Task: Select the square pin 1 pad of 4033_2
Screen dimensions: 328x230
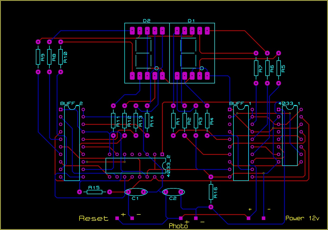Action: click(x=162, y=154)
